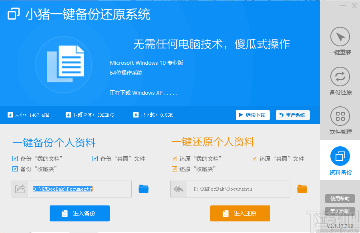360x233 pixels.
Task: Click the export arrow icon beside backup path
Action: [21, 189]
